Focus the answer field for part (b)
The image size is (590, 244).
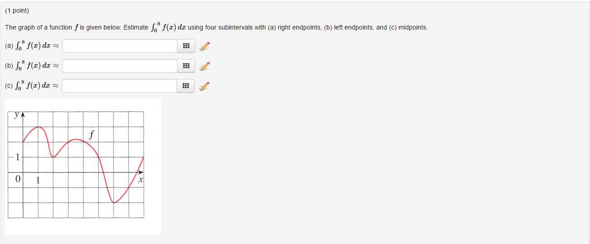119,66
